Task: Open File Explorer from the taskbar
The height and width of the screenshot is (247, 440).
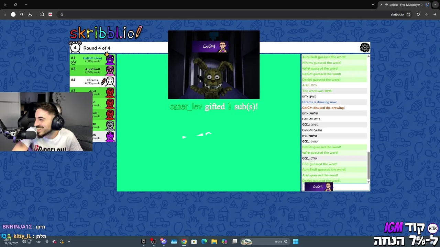Action: point(214,242)
